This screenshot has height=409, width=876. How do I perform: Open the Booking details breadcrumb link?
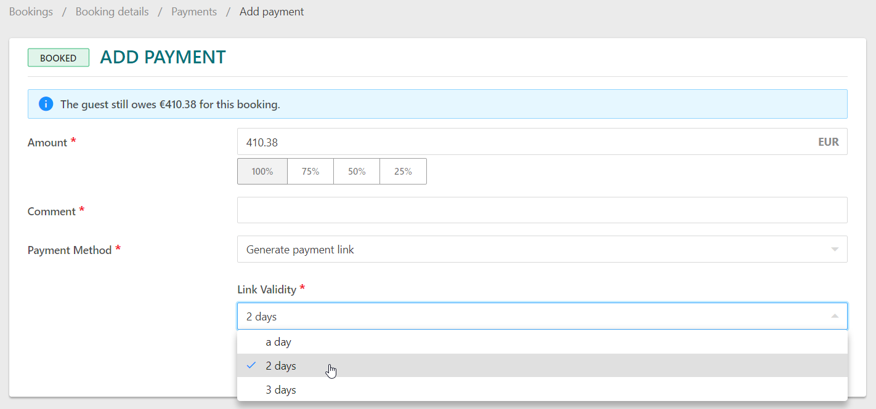112,12
